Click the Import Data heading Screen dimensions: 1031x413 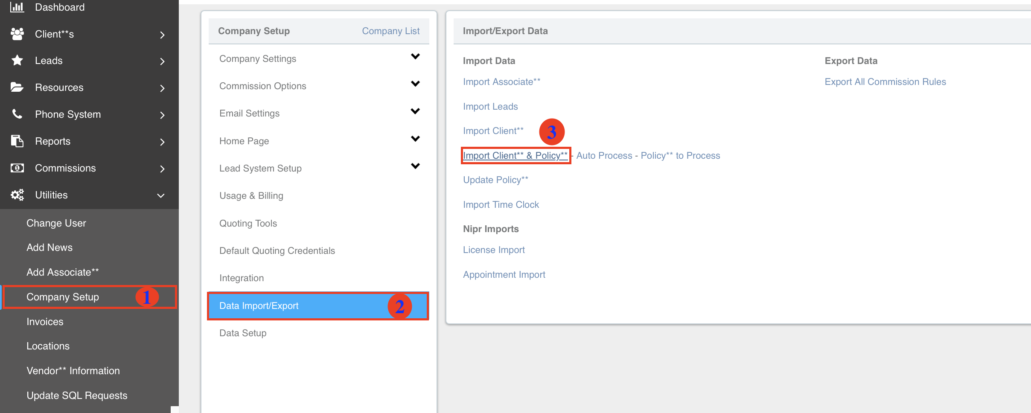tap(489, 61)
